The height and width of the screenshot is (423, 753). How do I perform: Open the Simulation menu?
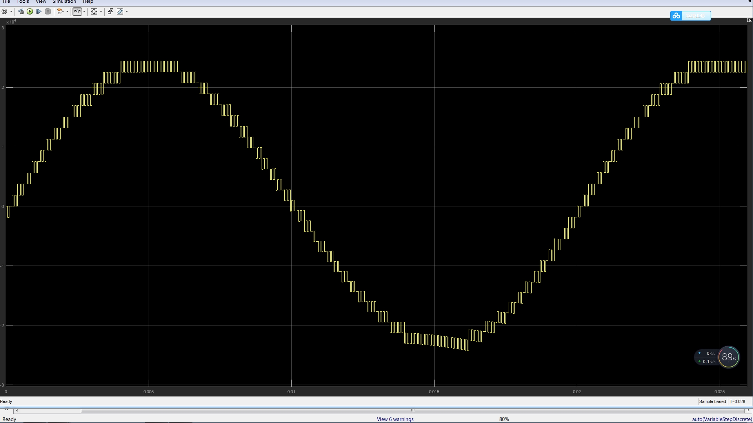coord(64,2)
